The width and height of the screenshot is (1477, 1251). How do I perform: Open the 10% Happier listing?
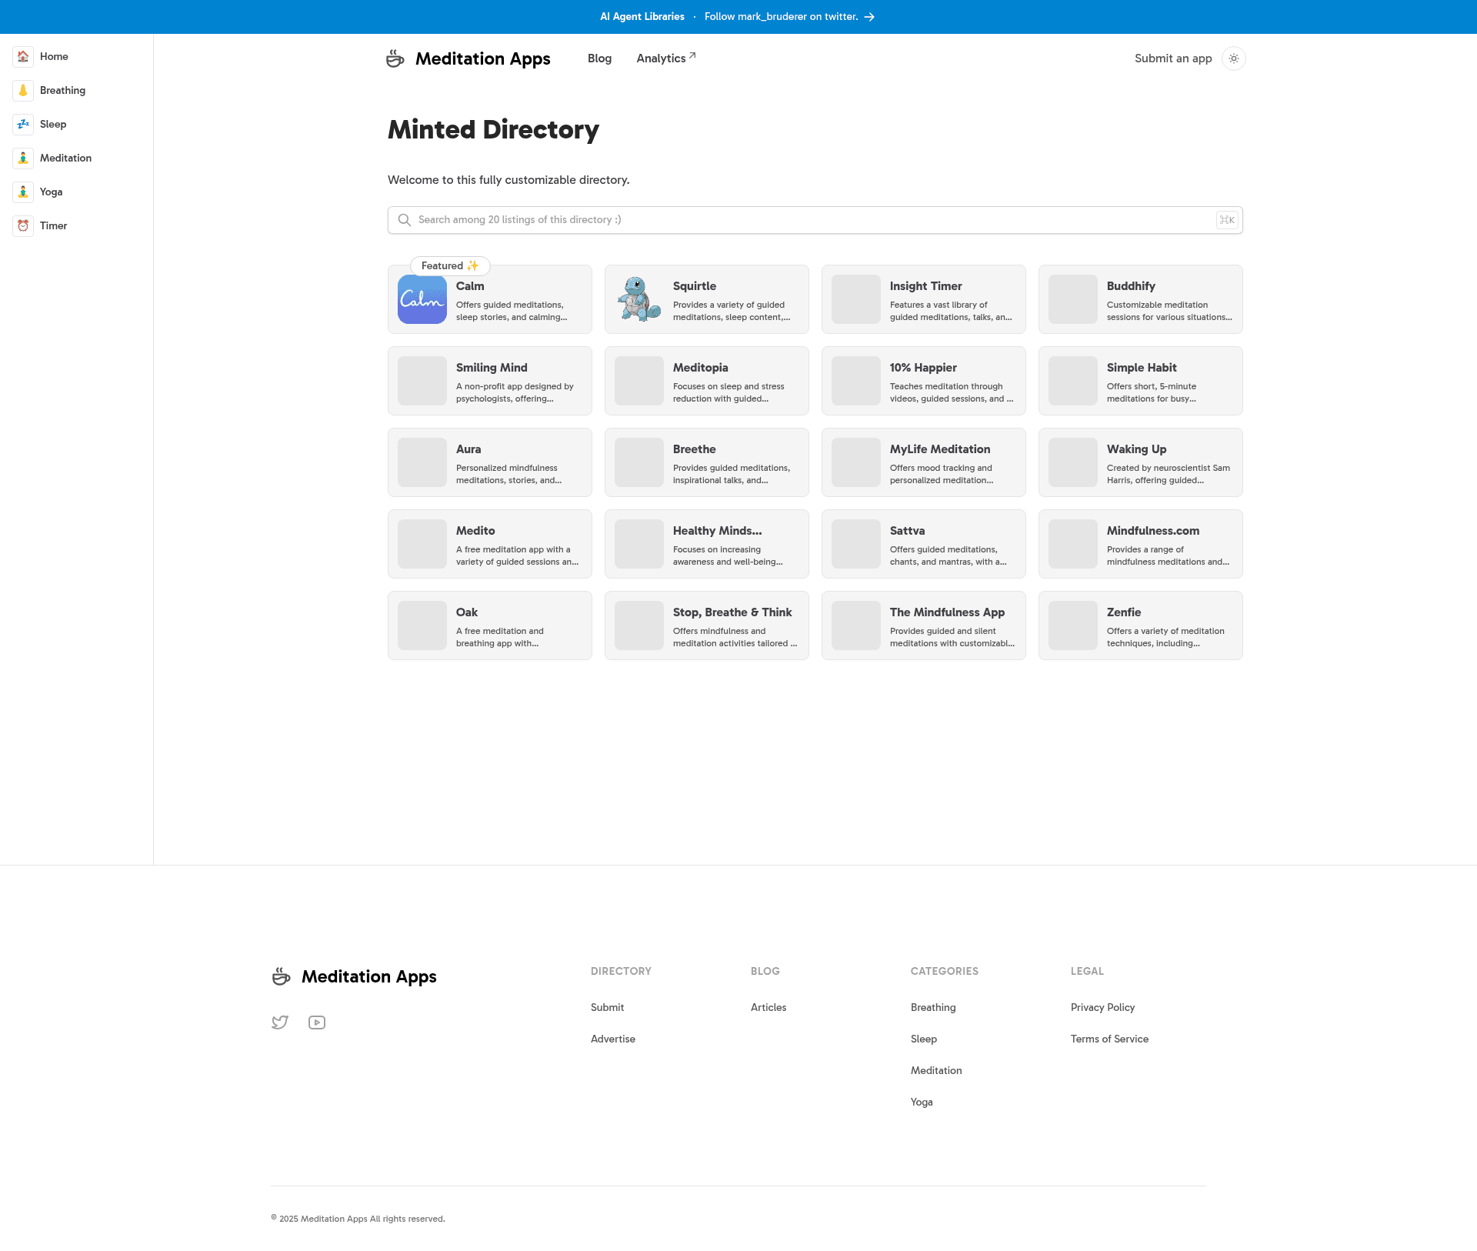click(924, 381)
